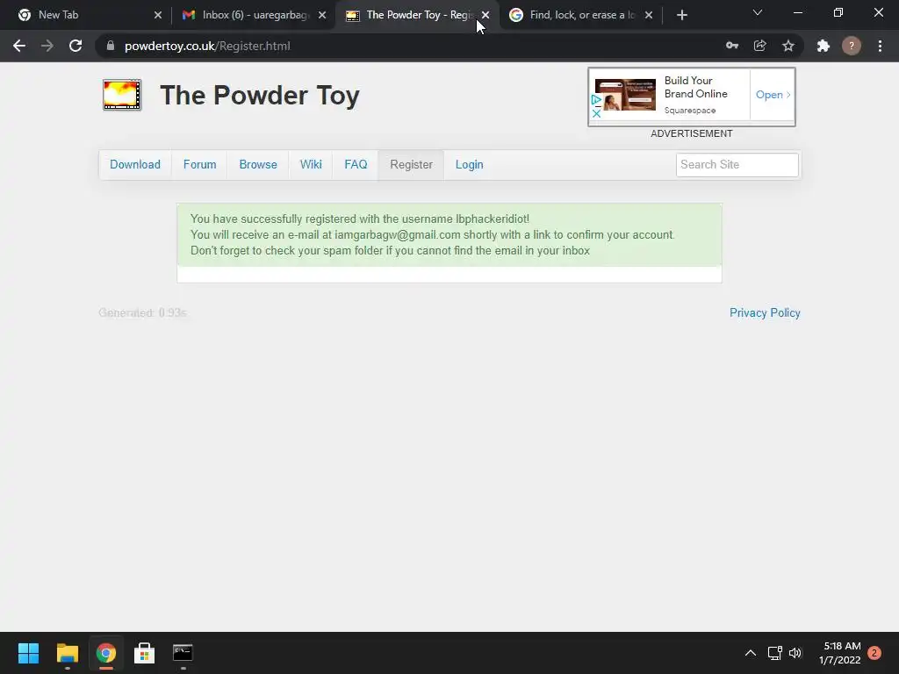
Task: Expand the tab search chevron
Action: click(758, 12)
